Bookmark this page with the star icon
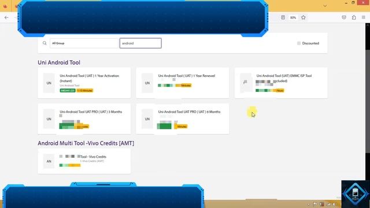Screen dimensions: 370x208 [x=304, y=17]
